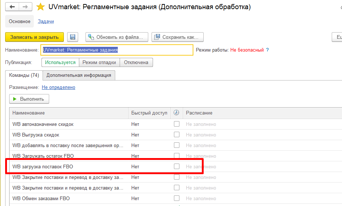Select row WB Загружать остаток FBO

tap(176, 156)
